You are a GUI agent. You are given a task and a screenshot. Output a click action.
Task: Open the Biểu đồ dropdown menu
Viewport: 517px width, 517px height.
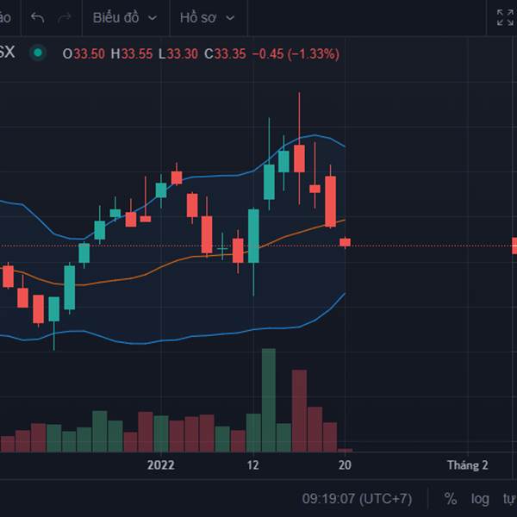(125, 17)
